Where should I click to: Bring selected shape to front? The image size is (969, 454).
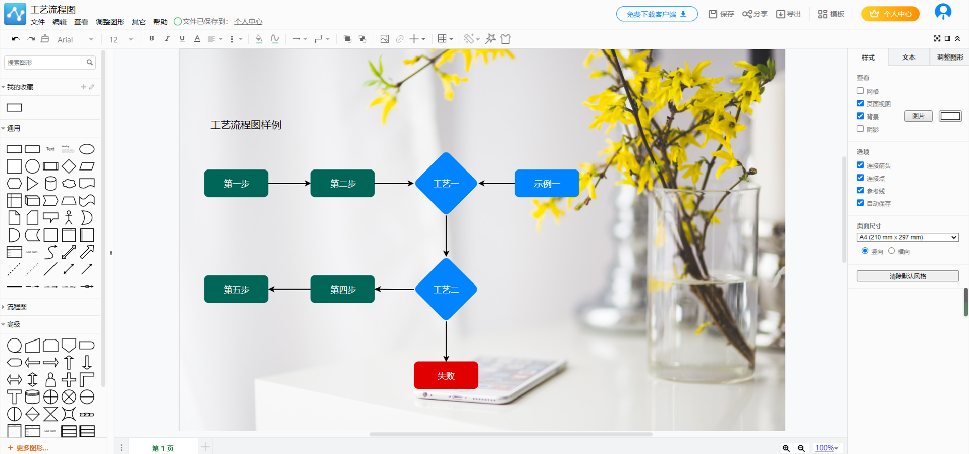pyautogui.click(x=347, y=39)
